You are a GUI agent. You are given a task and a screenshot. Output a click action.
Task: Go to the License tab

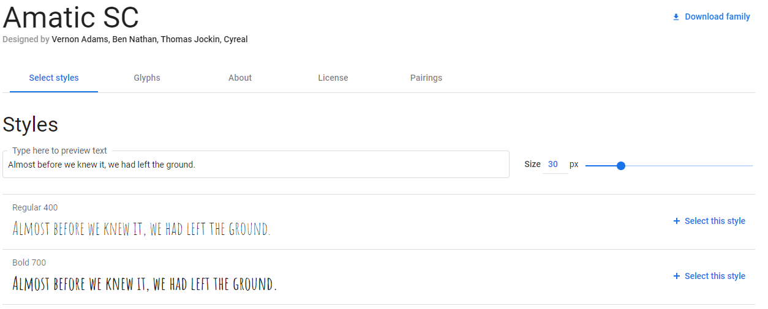[x=333, y=78]
